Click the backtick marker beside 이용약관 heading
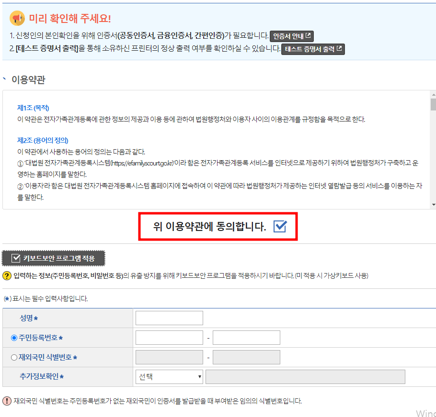The height and width of the screenshot is (417, 436). coord(5,79)
